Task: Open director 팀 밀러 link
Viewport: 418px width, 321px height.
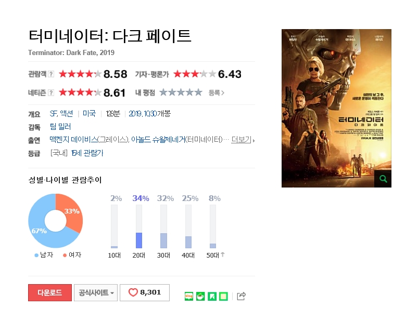Action: 60,127
